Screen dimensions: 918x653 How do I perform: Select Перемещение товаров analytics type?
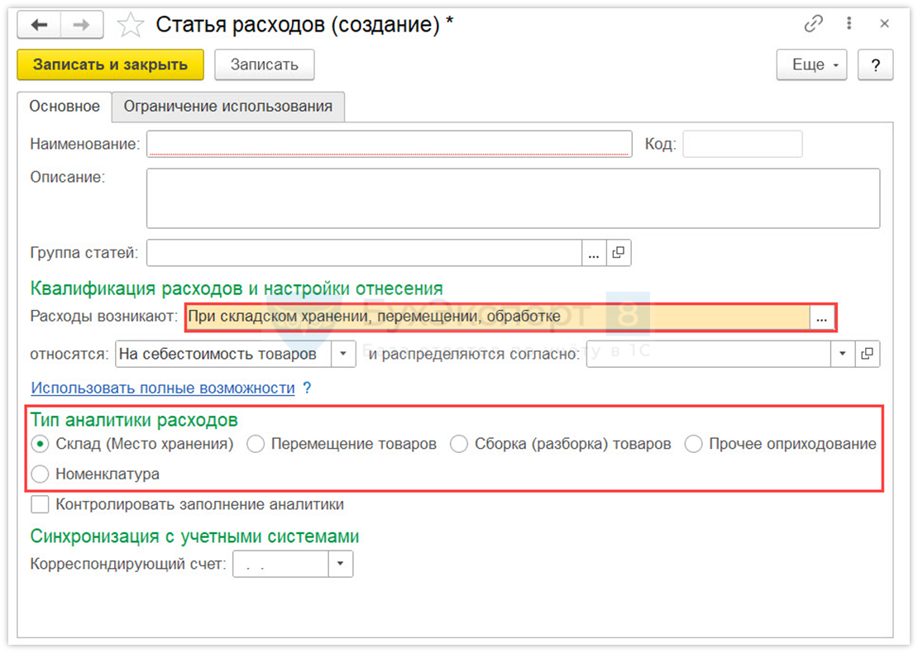(x=256, y=444)
